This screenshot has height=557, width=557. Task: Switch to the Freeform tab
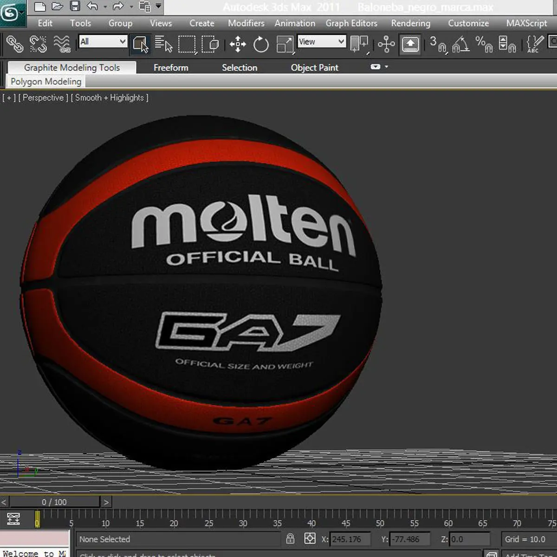[x=171, y=68]
